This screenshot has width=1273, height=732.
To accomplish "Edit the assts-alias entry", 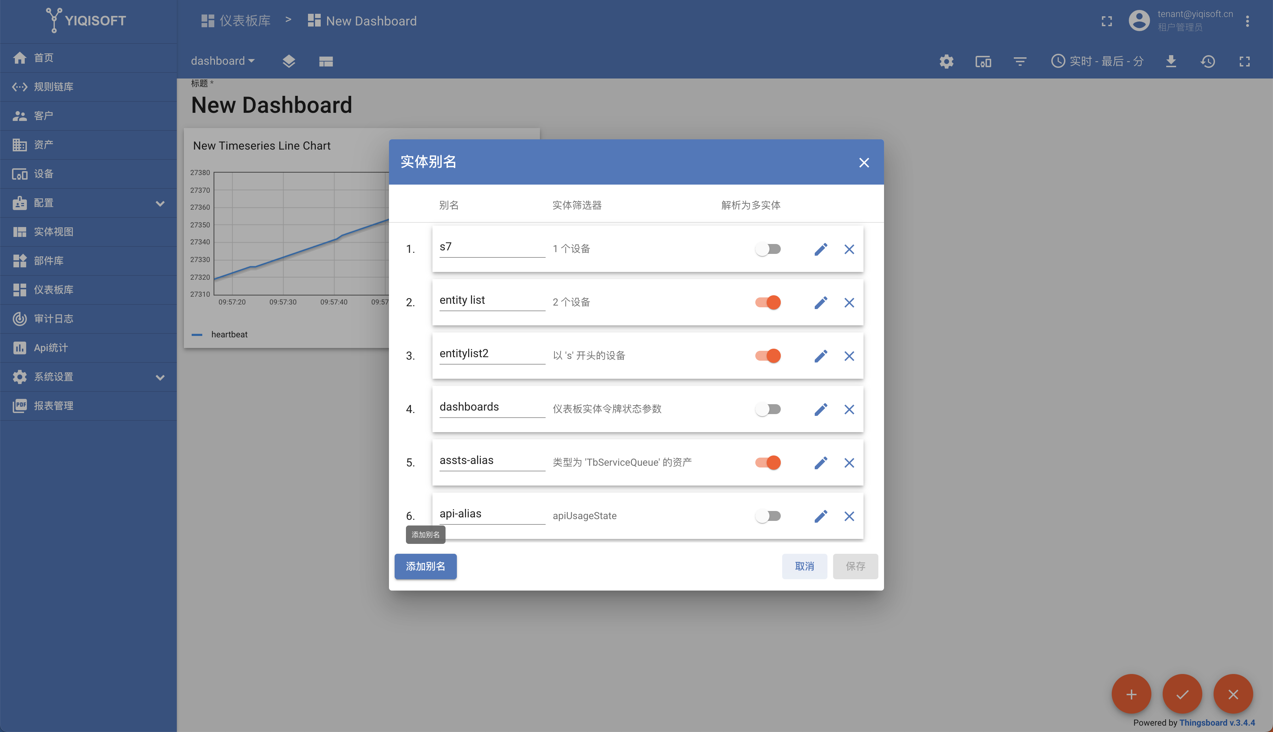I will pyautogui.click(x=821, y=463).
